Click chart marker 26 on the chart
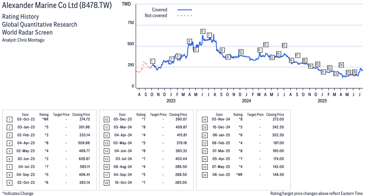The image size is (367, 196). (354, 72)
